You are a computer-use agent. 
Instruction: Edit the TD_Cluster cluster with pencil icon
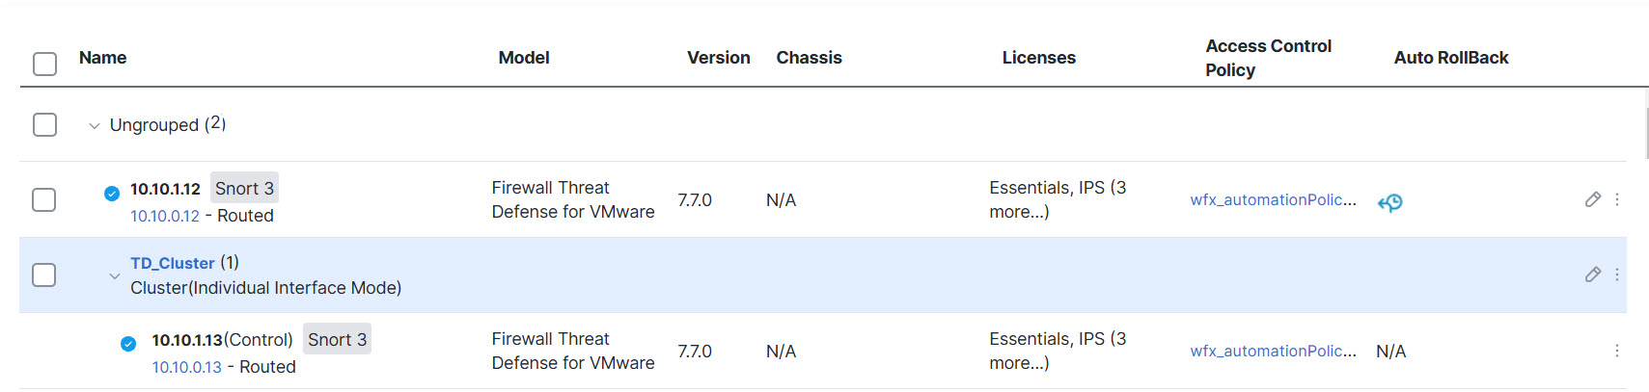[x=1593, y=274]
